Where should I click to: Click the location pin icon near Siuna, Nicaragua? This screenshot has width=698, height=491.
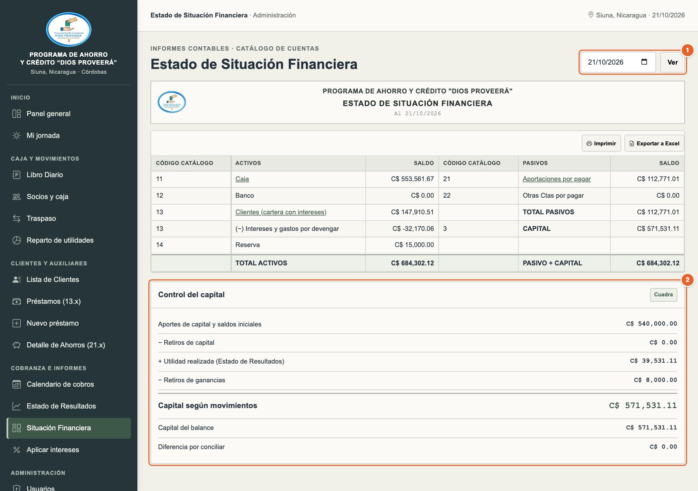pos(591,15)
